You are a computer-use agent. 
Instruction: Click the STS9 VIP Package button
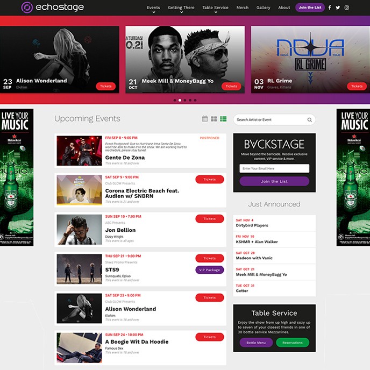[210, 270]
